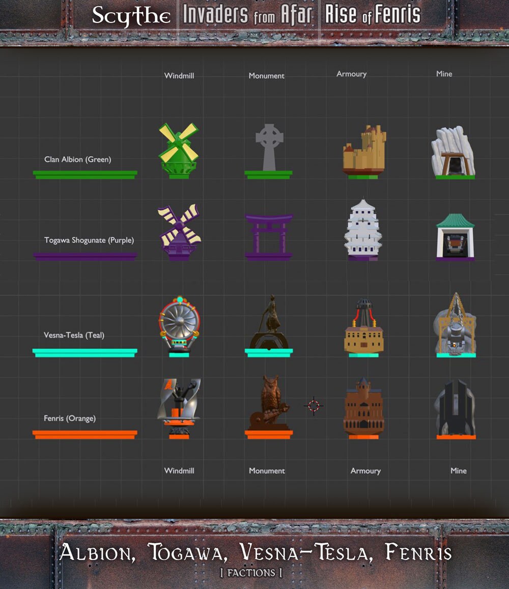Click the red 3D cursor crosshair
The width and height of the screenshot is (509, 589).
(314, 406)
